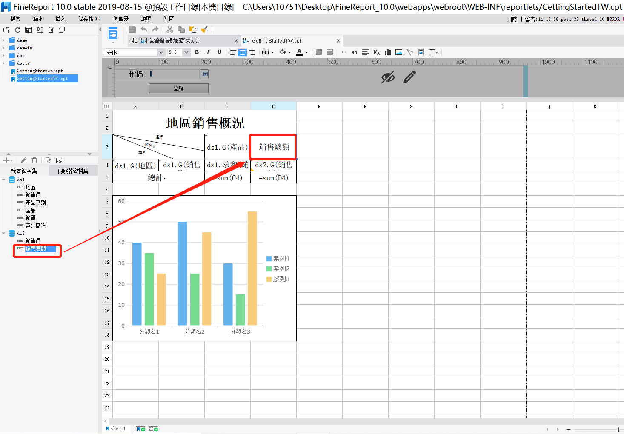Screen dimensions: 624x434
Task: Select cell containing =sum(D4)
Action: pos(273,178)
